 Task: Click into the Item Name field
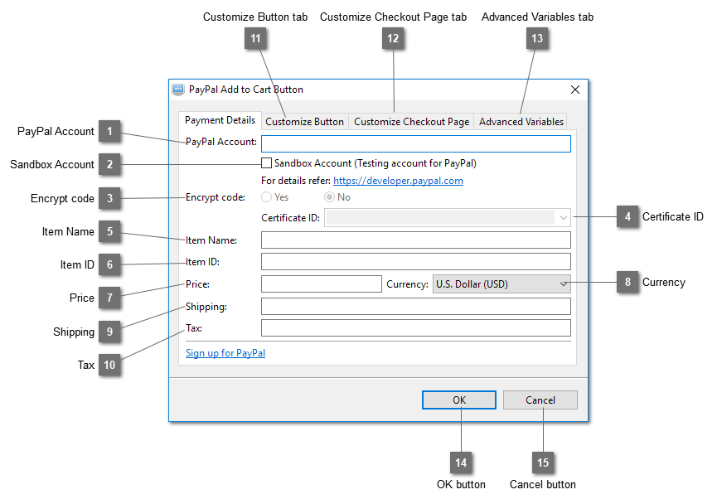click(415, 240)
